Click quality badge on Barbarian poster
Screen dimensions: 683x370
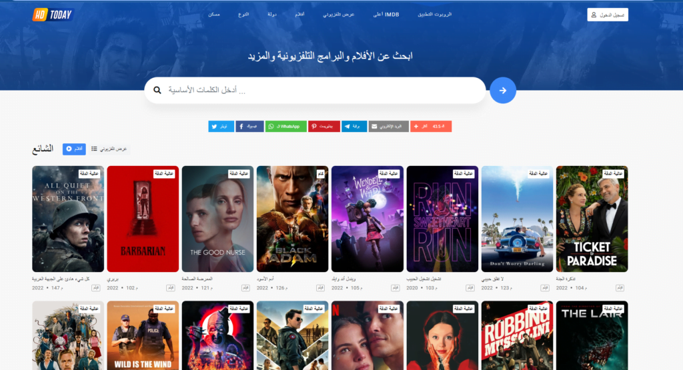(x=164, y=173)
